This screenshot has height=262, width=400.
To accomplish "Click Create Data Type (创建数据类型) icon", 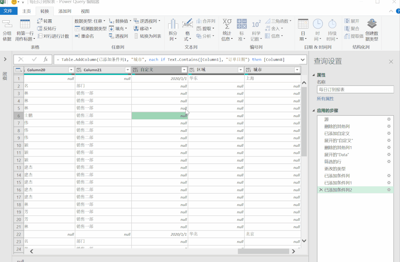I will pyautogui.click(x=372, y=24).
